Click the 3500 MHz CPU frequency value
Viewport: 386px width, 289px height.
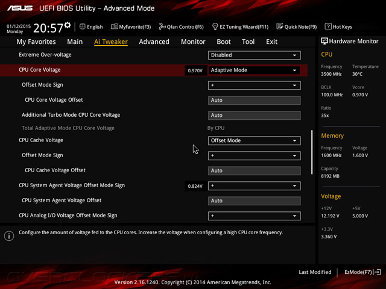point(331,74)
